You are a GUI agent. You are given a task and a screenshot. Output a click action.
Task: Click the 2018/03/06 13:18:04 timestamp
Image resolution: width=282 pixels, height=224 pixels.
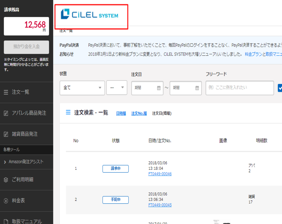(158, 166)
